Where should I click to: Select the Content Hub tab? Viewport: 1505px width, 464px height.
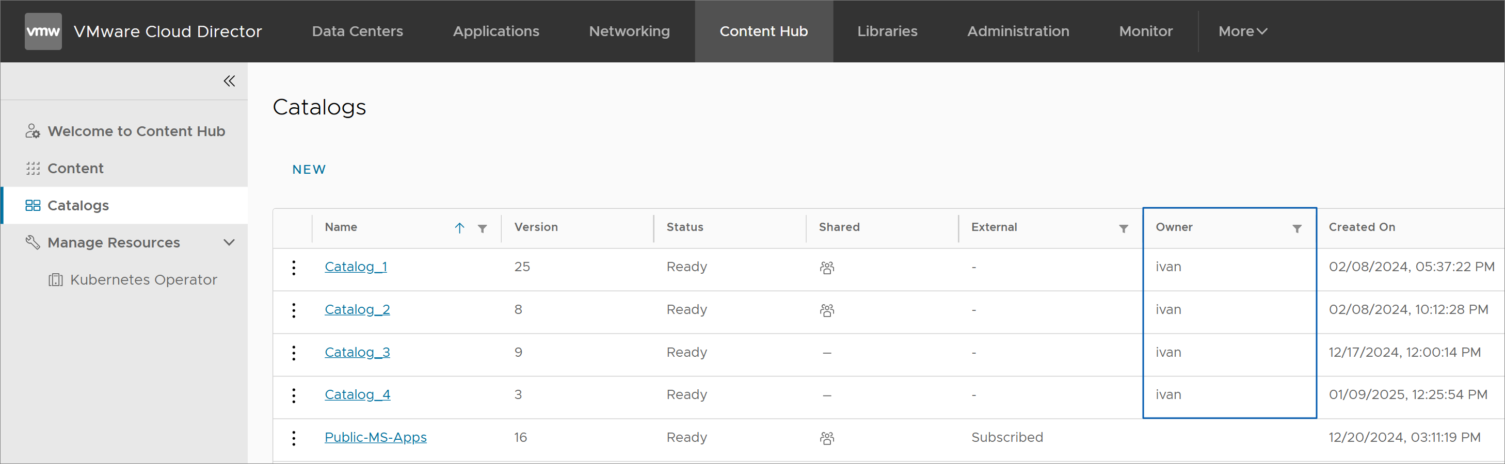click(x=764, y=31)
